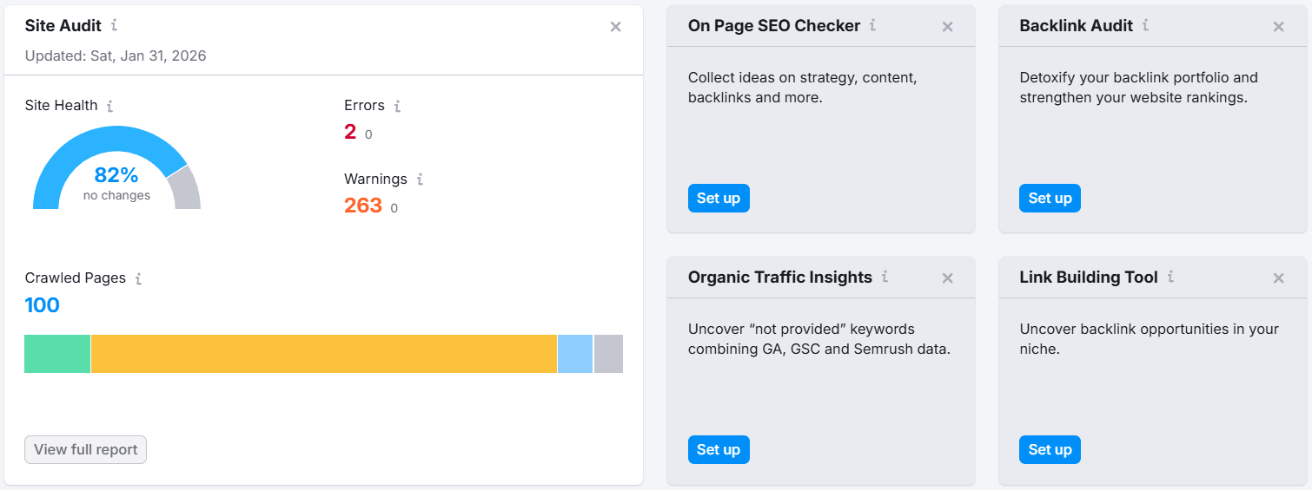This screenshot has height=490, width=1312.
Task: Click info icon beside Crawled Pages
Action: pyautogui.click(x=138, y=278)
